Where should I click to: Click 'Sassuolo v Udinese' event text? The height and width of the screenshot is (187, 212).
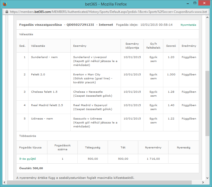coord(88,119)
